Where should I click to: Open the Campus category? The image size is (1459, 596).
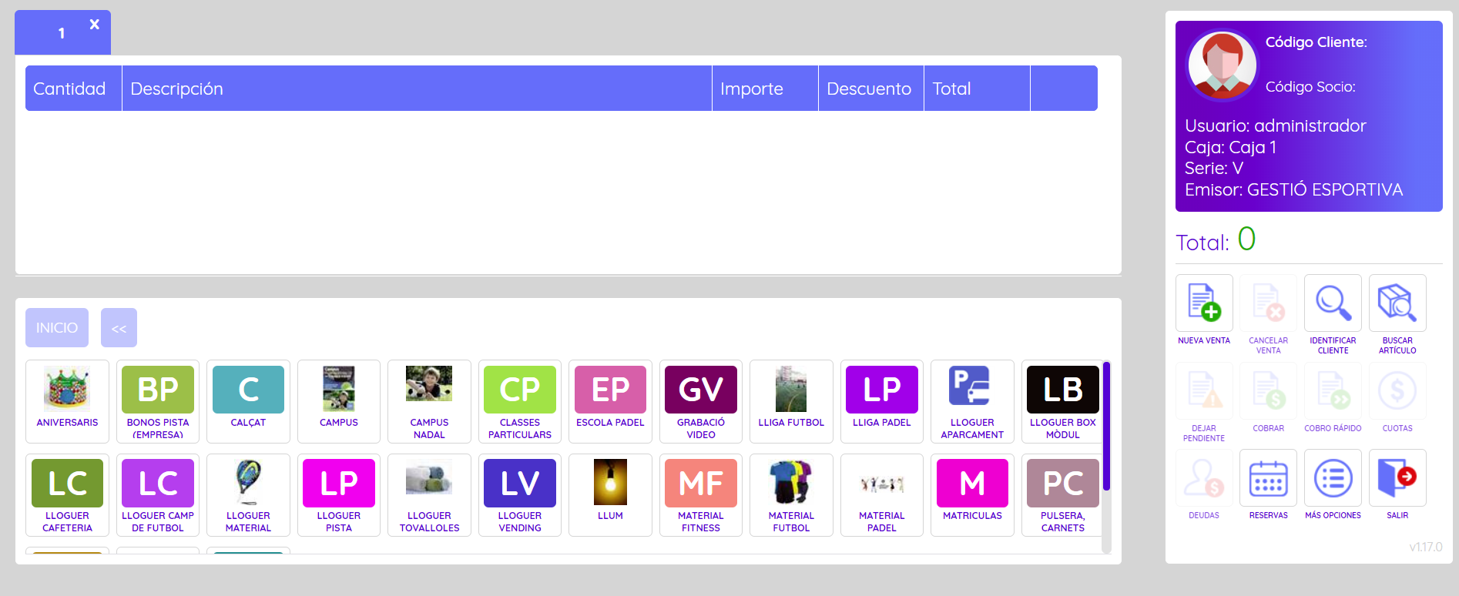(x=339, y=401)
